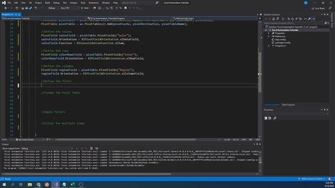Click Search Solution Explorer input field
The width and height of the screenshot is (335, 188).
294,23
